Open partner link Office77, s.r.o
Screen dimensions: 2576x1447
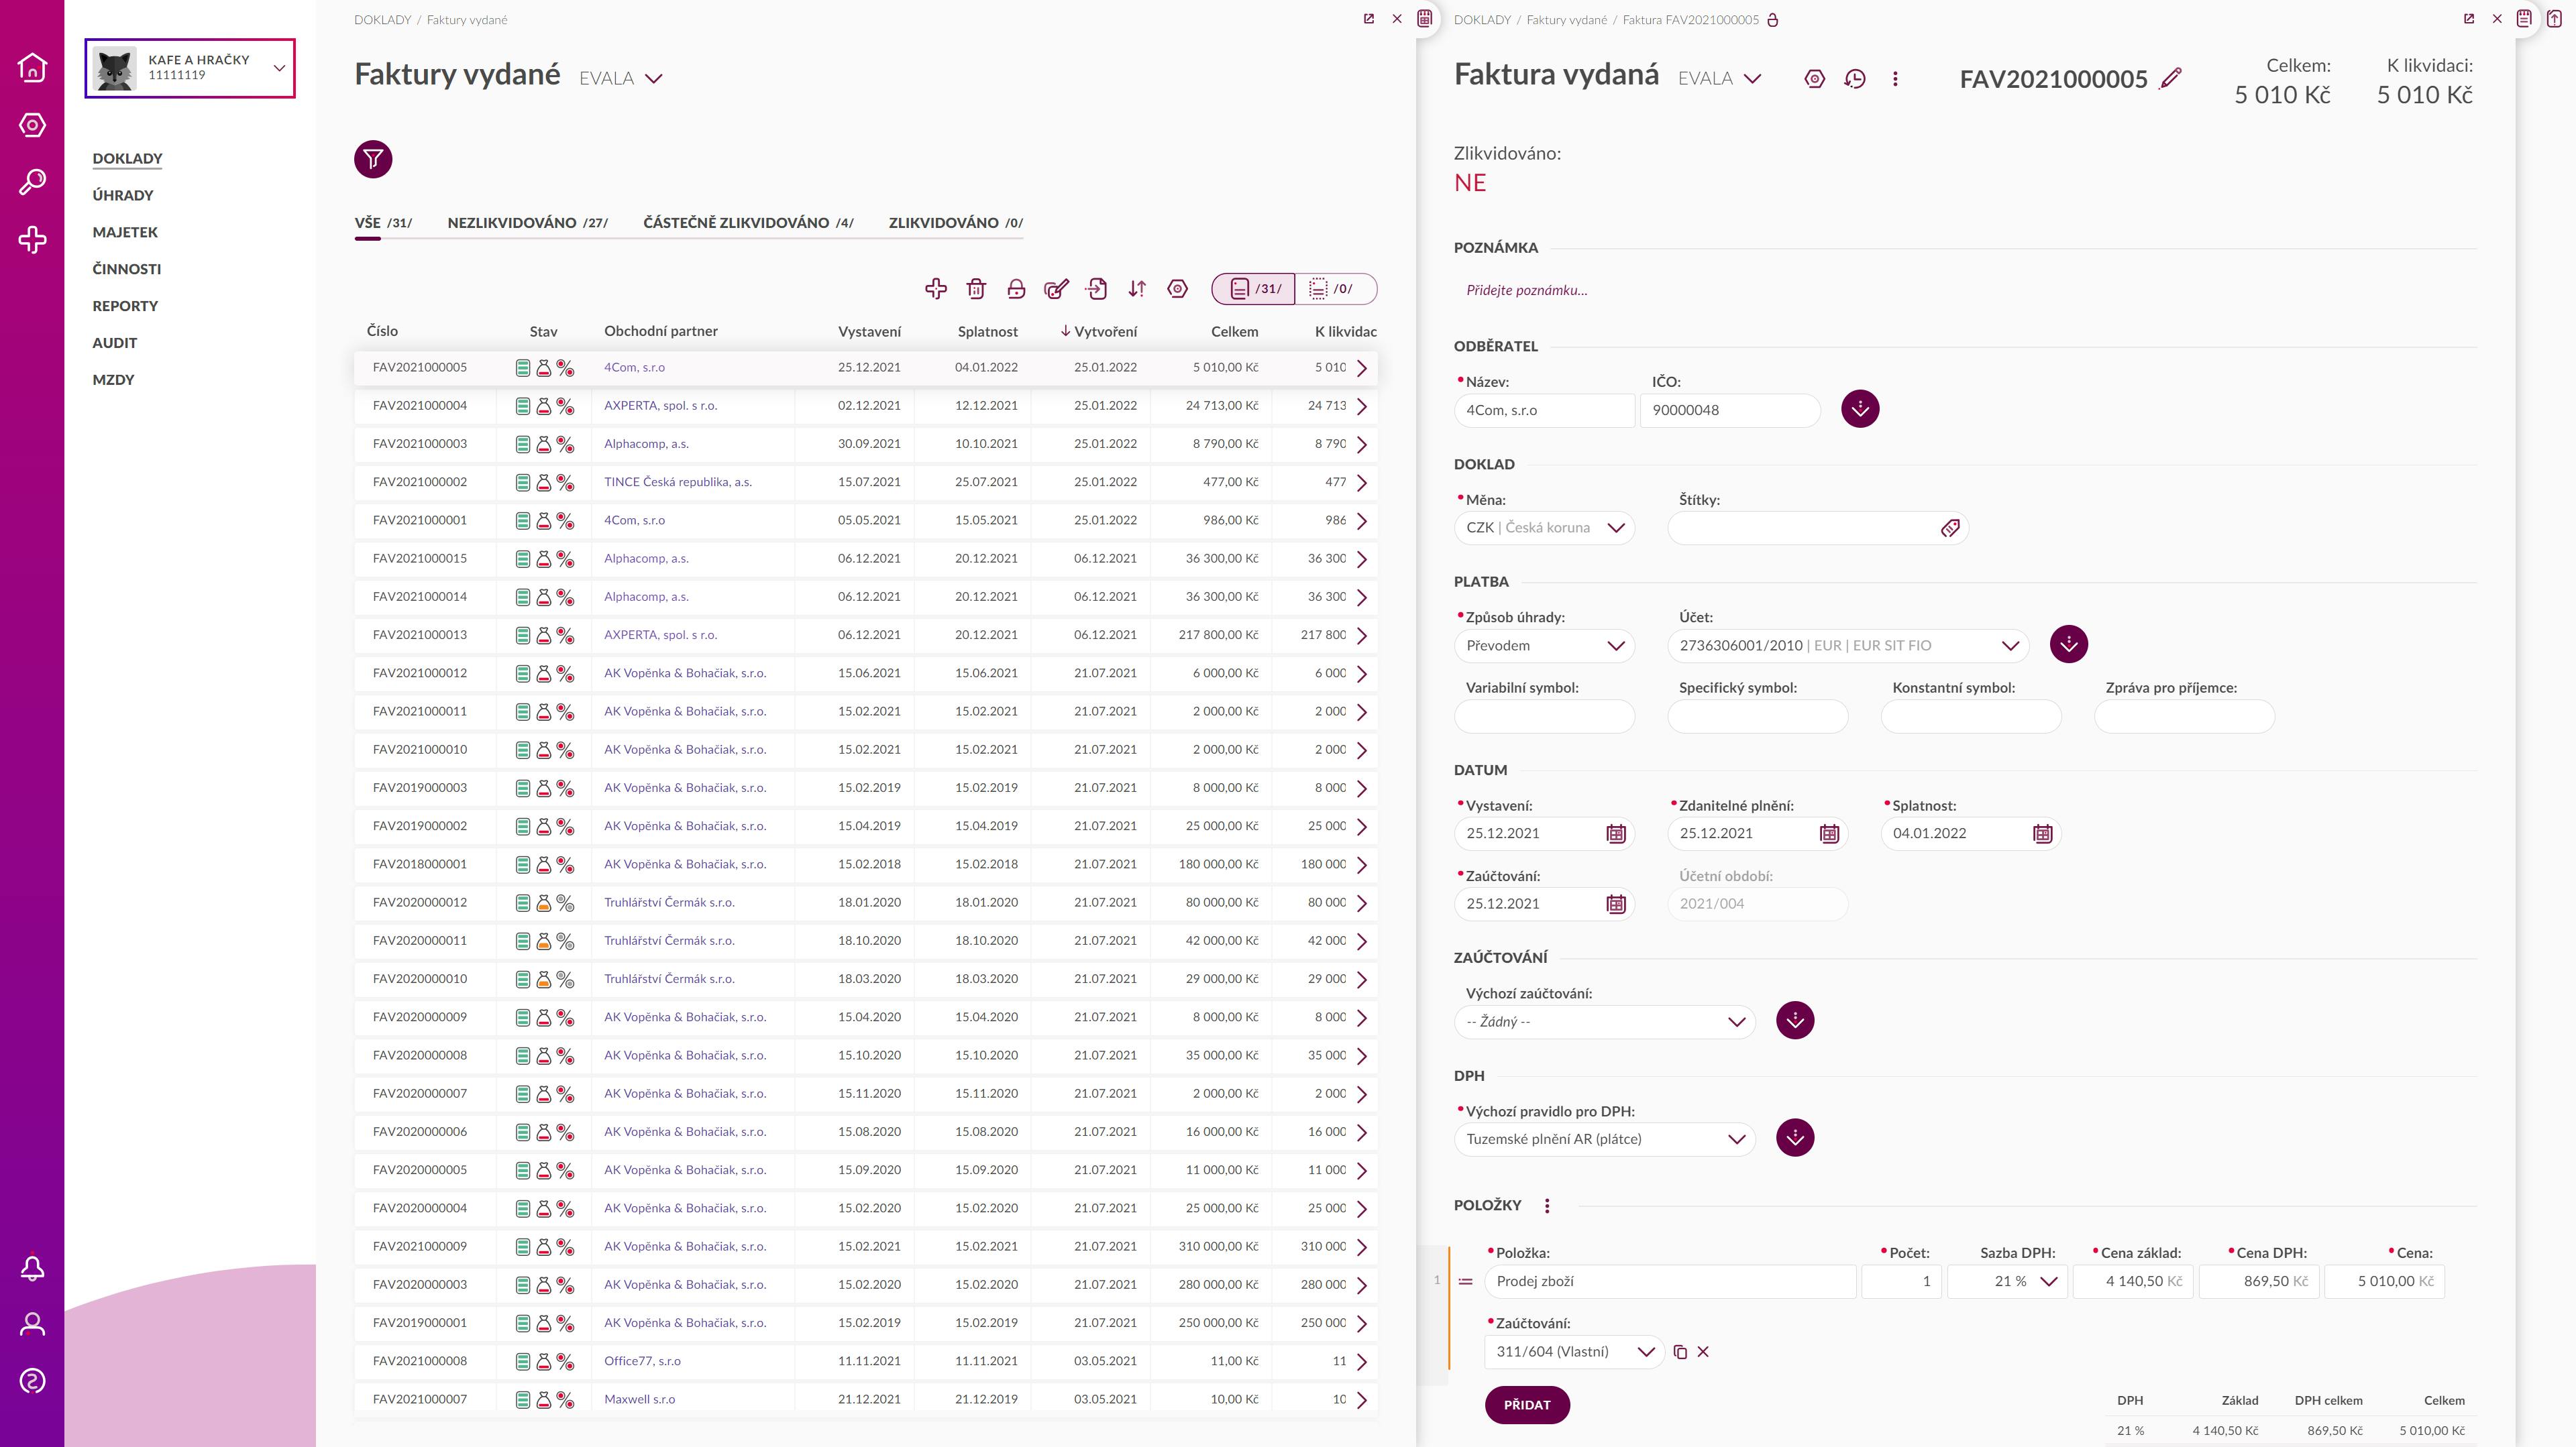tap(642, 1361)
